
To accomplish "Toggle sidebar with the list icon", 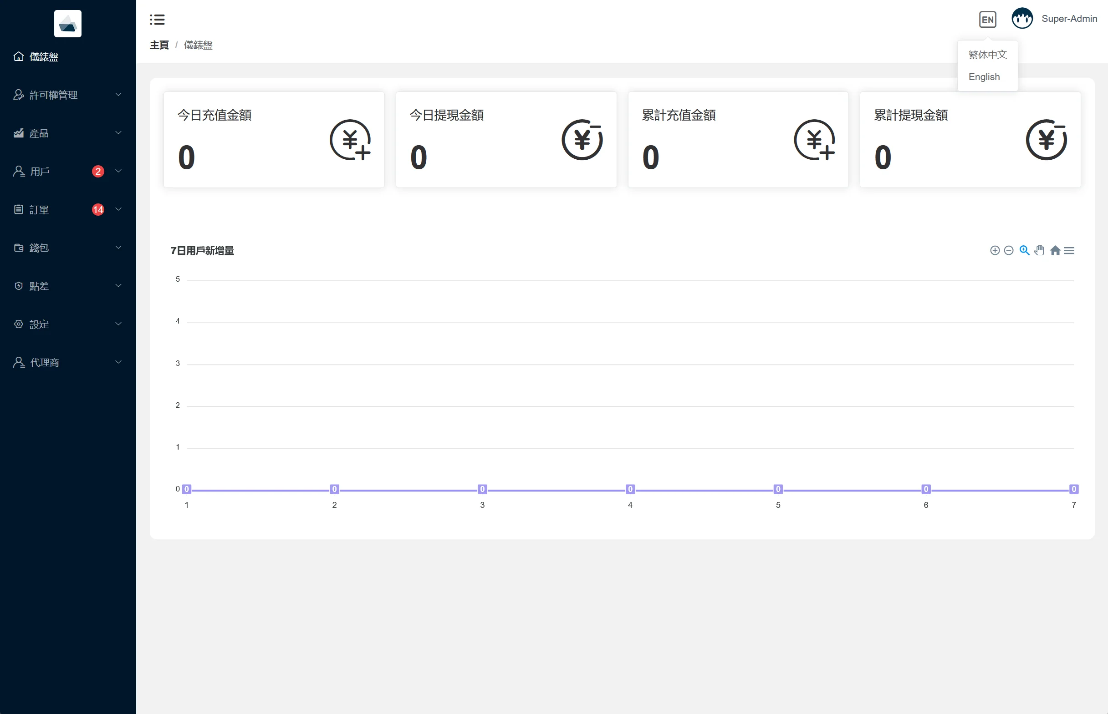I will coord(157,20).
